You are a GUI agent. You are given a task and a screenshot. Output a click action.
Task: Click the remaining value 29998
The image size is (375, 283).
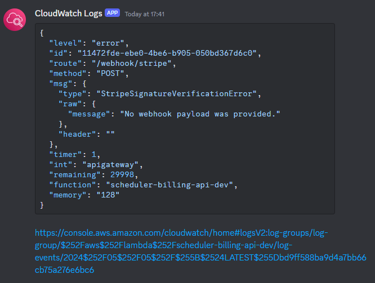click(x=122, y=175)
